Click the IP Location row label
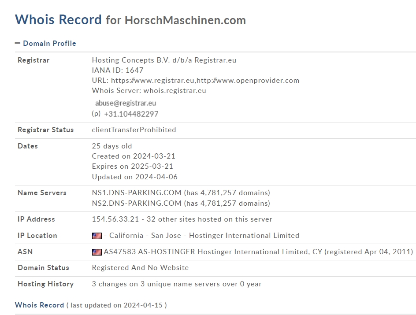The image size is (416, 315). 37,236
